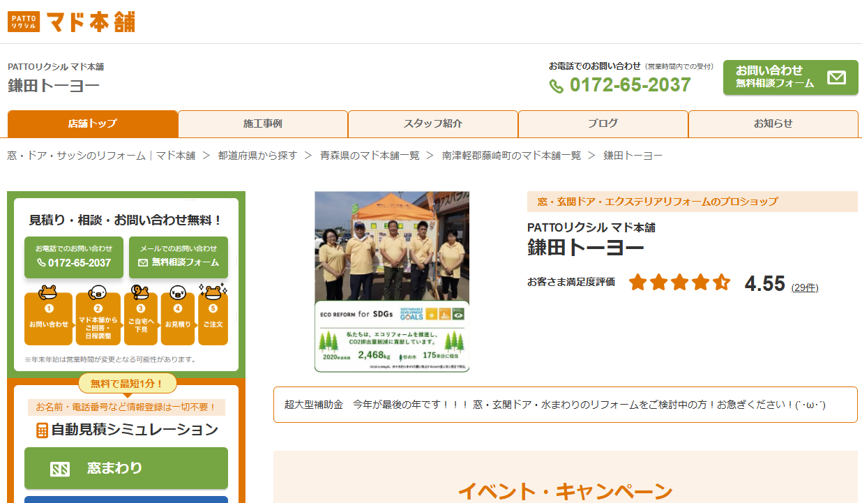Click the PATTO マド本舗 logo

click(71, 22)
